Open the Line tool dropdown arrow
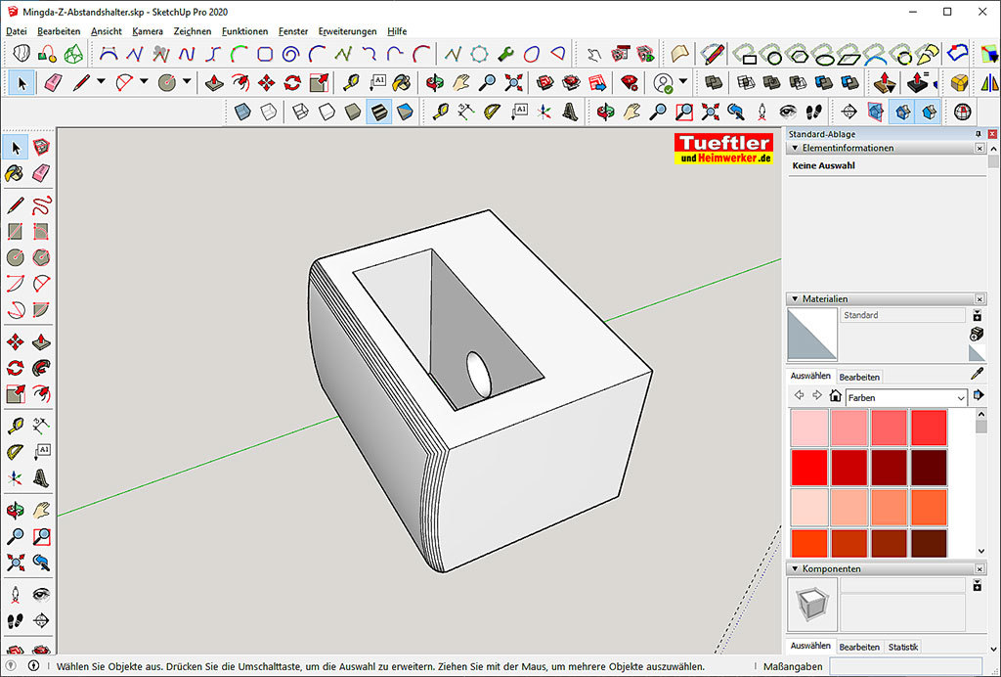Screen dimensions: 1001x677 [x=101, y=82]
